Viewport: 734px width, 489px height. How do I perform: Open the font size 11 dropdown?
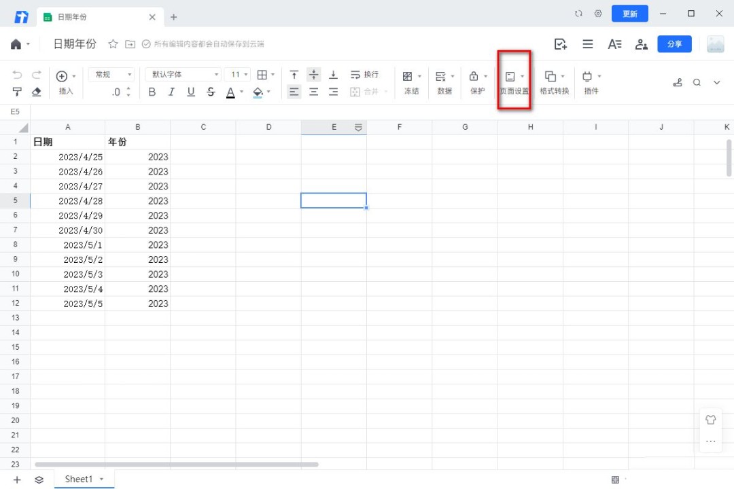(x=238, y=75)
